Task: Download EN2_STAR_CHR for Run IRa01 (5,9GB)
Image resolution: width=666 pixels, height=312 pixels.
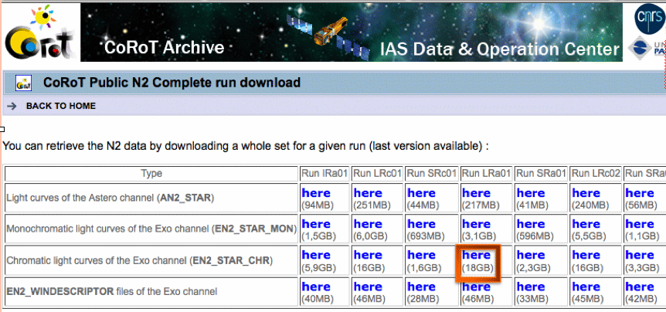Action: coord(315,255)
